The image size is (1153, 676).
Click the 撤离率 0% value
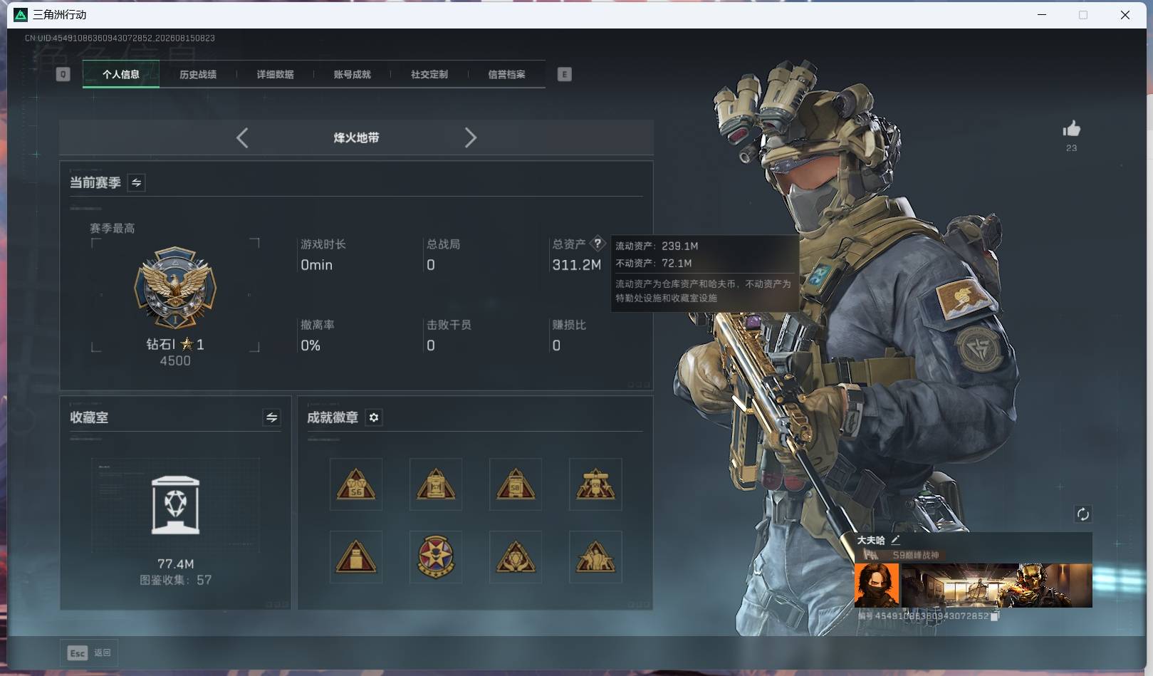[311, 345]
